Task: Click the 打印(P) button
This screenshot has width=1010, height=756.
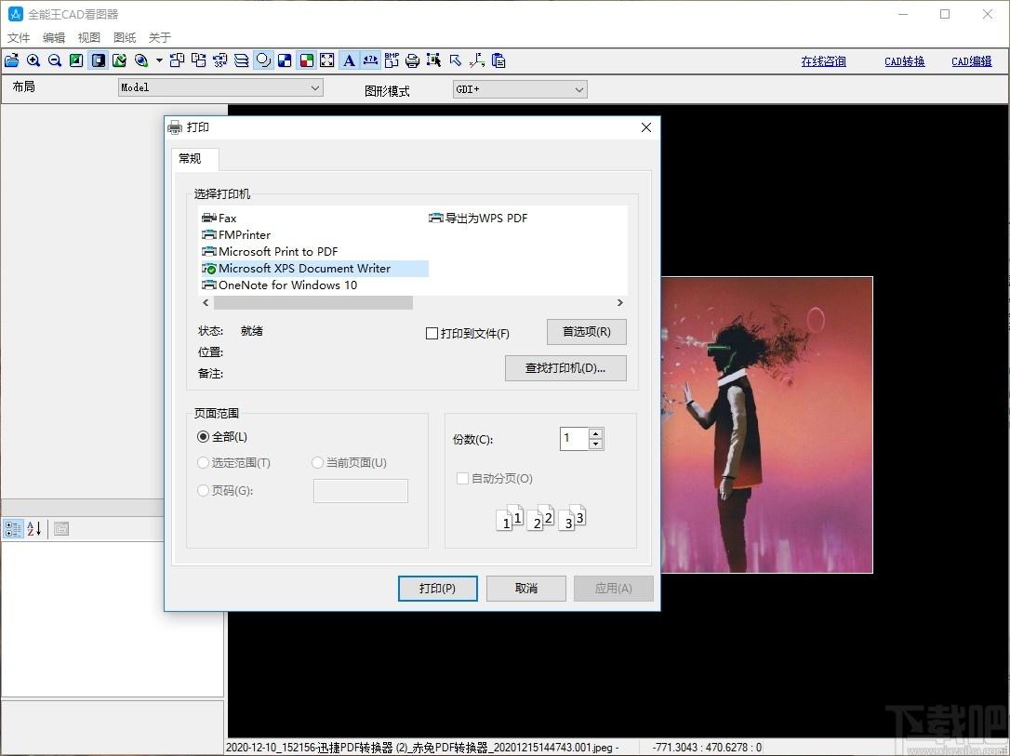Action: coord(437,588)
